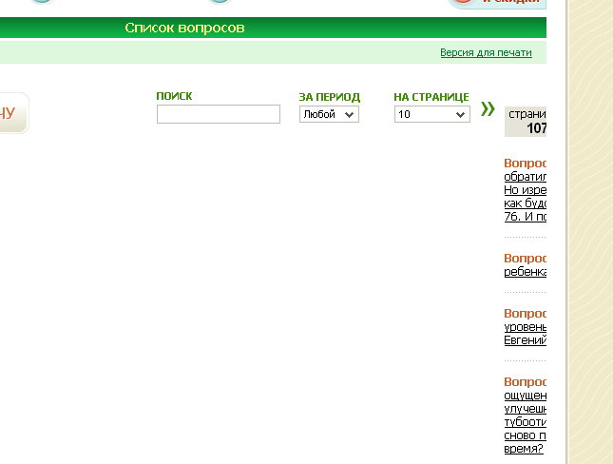Open the НА СТРАНИЦЕ dropdown showing 10
The image size is (613, 464).
[x=432, y=114]
